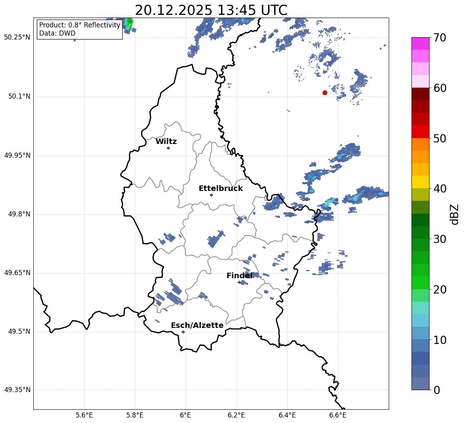This screenshot has height=423, width=464.
Task: Click the bright green colorbar segment at 20
Action: tap(420, 283)
